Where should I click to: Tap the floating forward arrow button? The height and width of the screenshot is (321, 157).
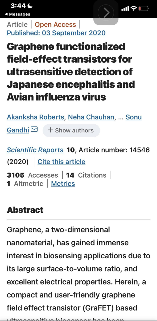(106, 13)
